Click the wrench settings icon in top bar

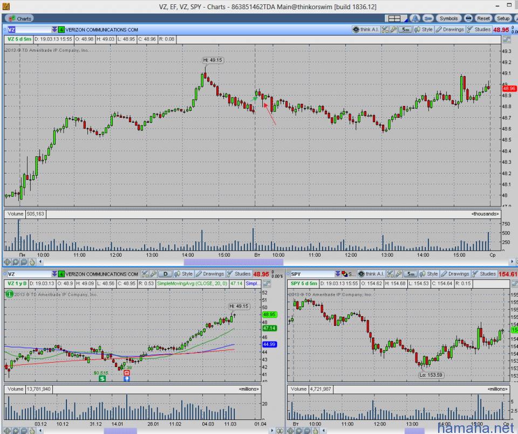[428, 18]
